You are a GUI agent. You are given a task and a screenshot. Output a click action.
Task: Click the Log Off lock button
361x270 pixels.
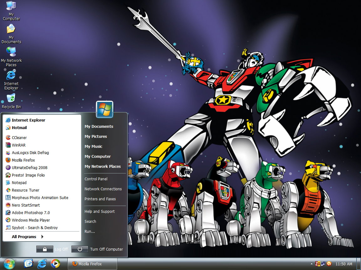pos(45,249)
